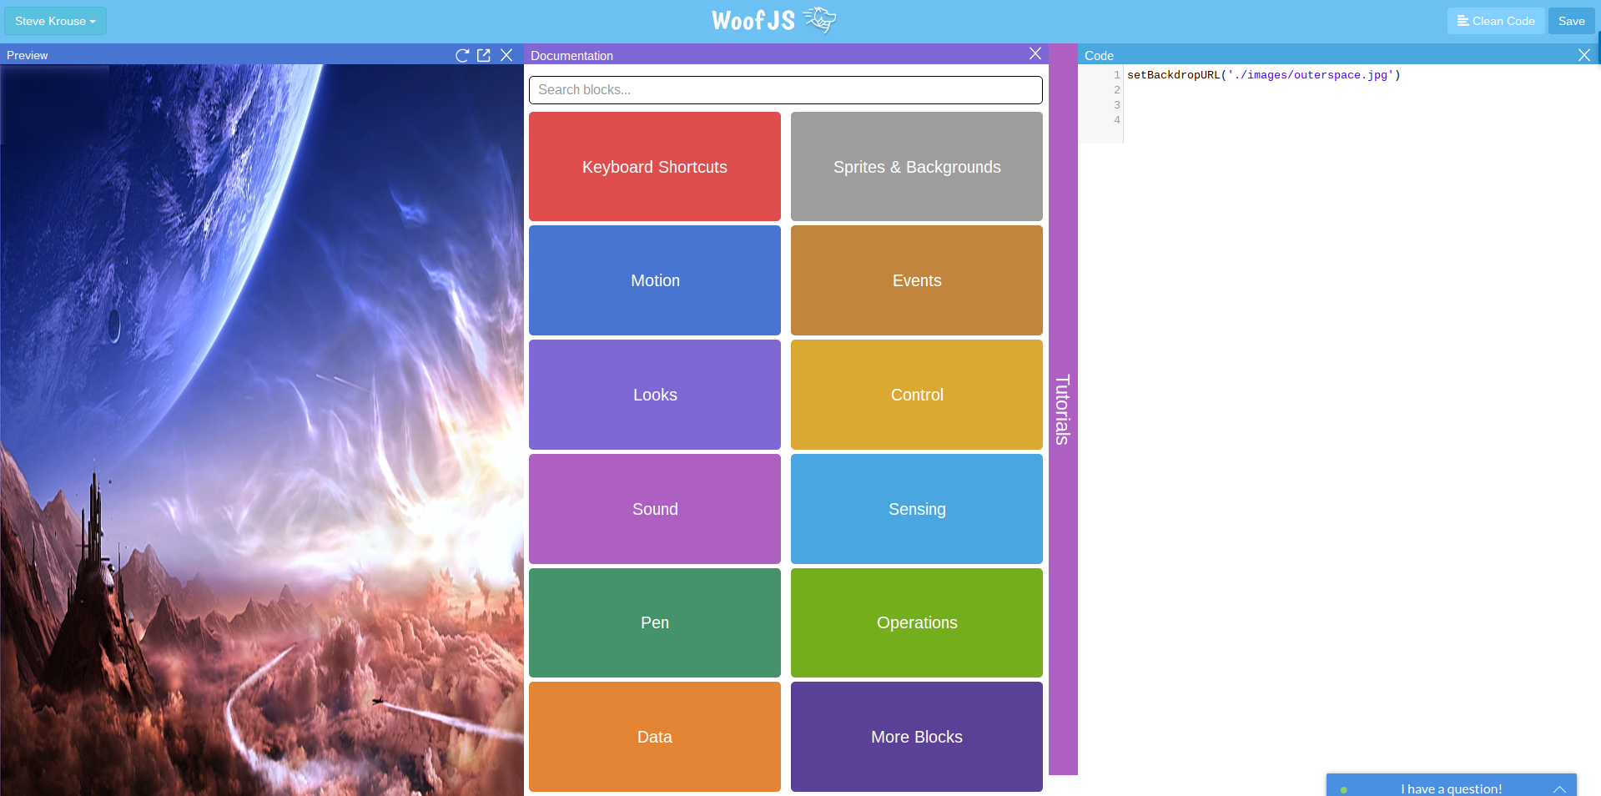The width and height of the screenshot is (1601, 796).
Task: Switch to the vertical Tutorials tab
Action: click(1063, 409)
